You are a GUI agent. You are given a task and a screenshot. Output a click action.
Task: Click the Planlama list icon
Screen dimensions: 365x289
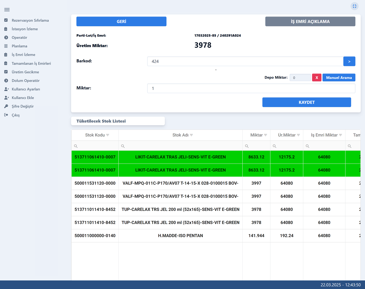click(6, 46)
